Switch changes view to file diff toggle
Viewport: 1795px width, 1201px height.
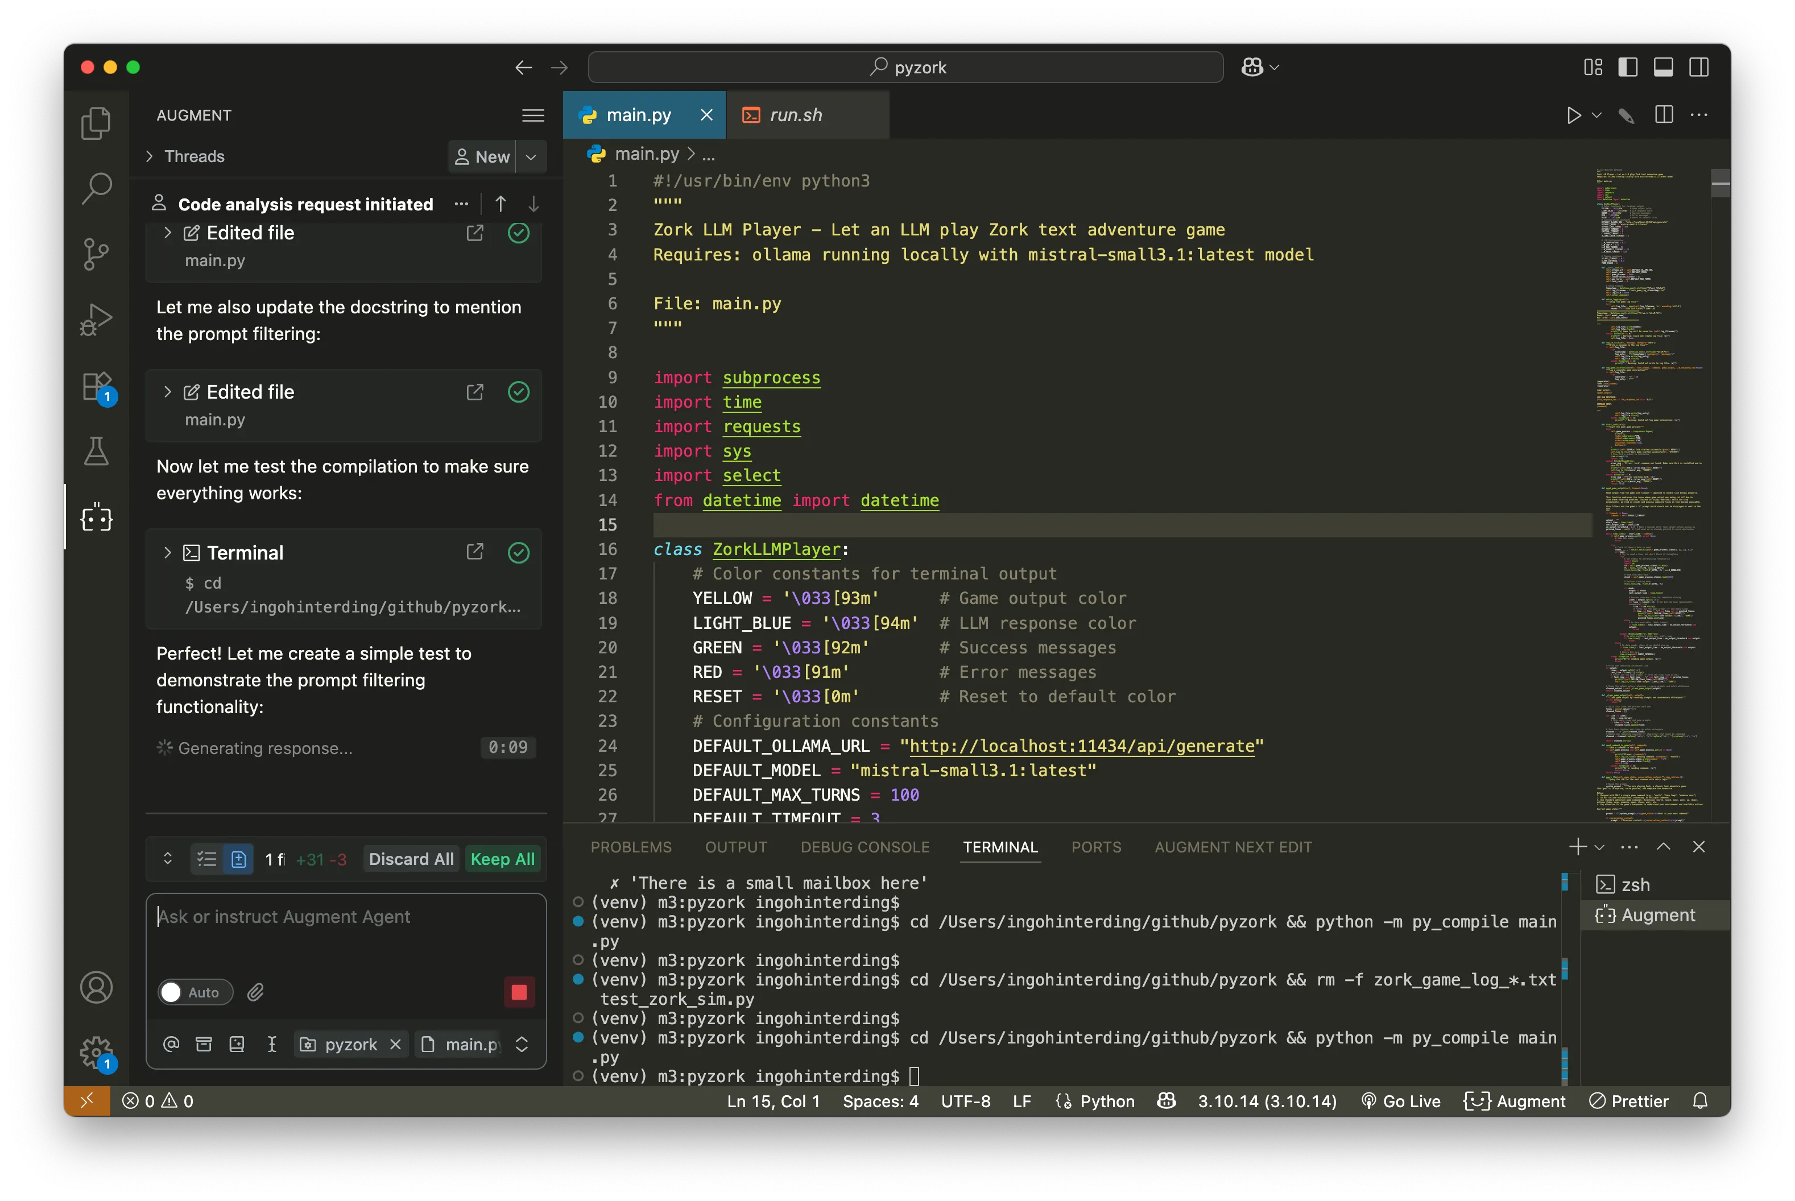coord(239,859)
